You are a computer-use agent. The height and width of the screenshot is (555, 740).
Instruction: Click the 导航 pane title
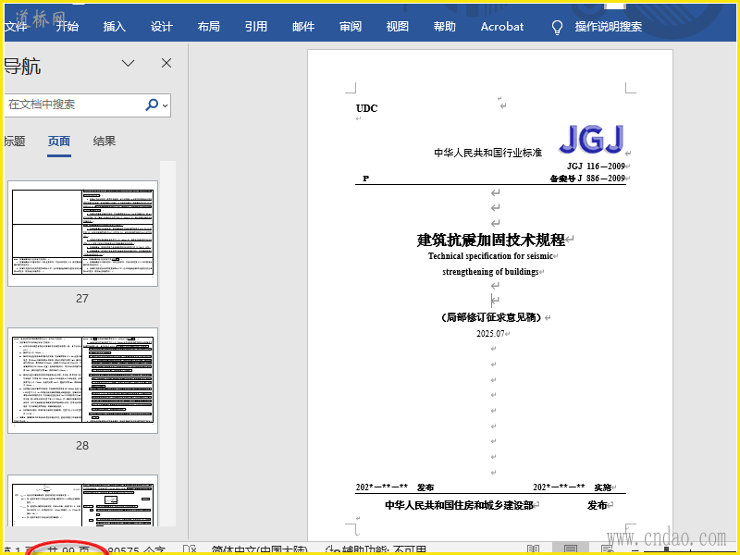coord(22,66)
